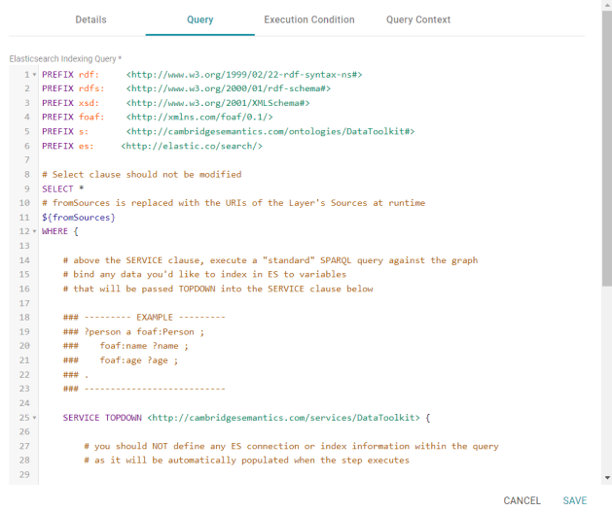The height and width of the screenshot is (512, 612).
Task: Click the '### --------- EXAMPLE ---------' line
Action: coord(144,317)
